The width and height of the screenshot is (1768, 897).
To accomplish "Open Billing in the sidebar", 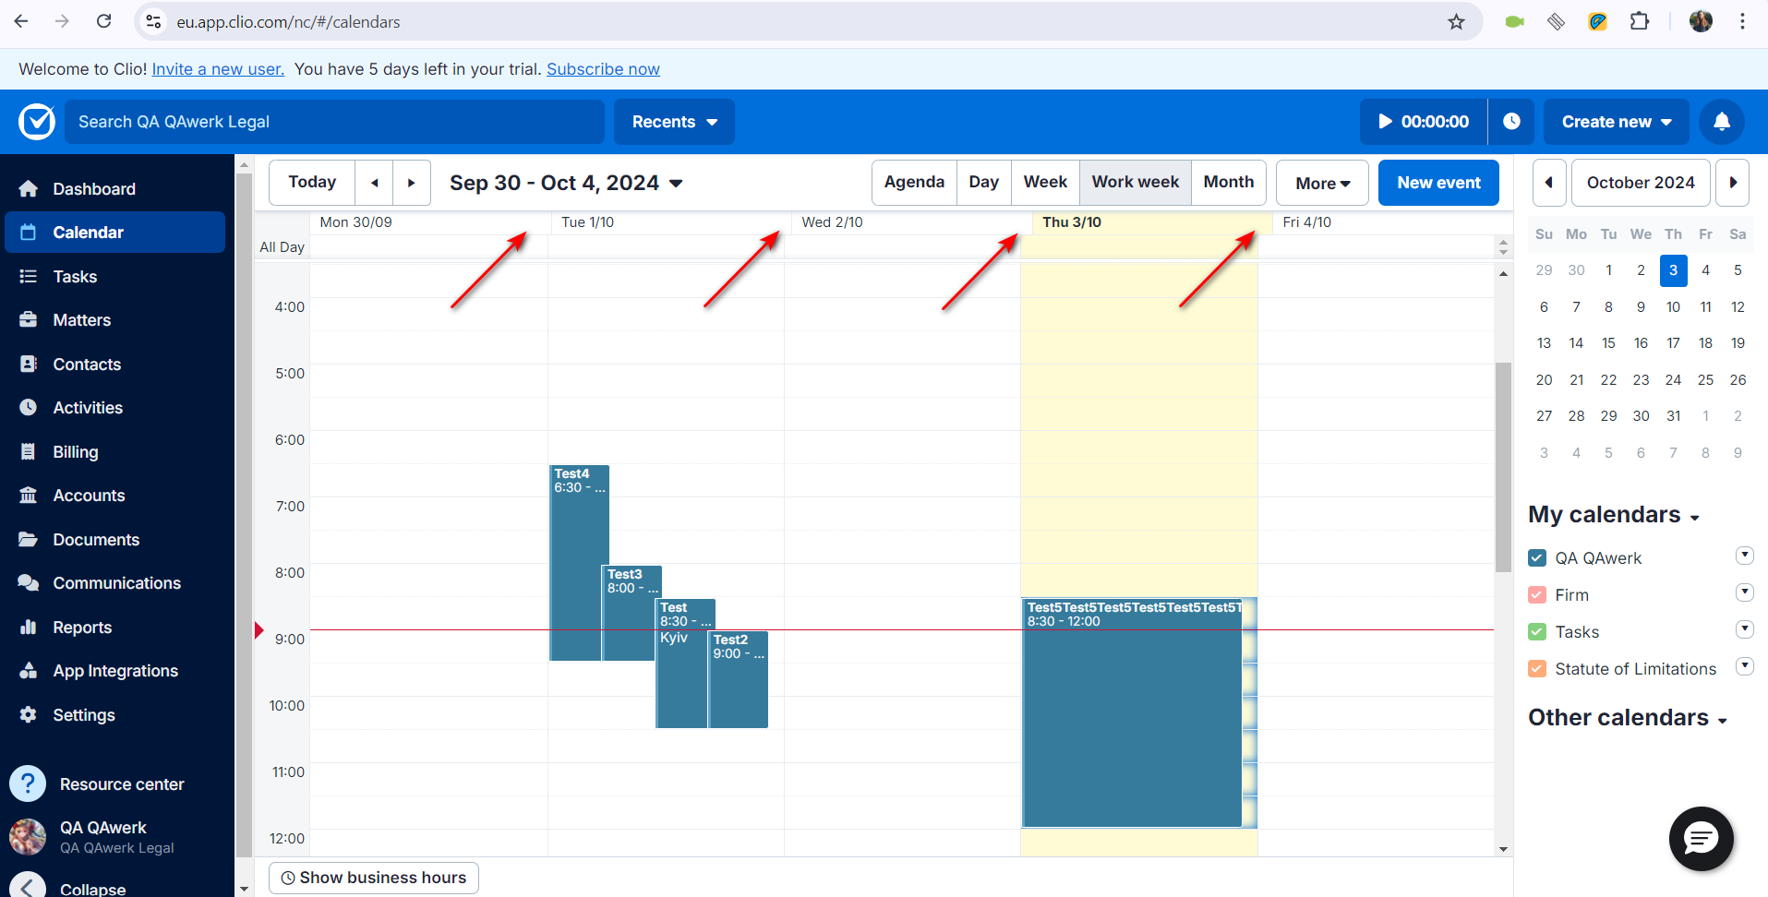I will (x=114, y=452).
